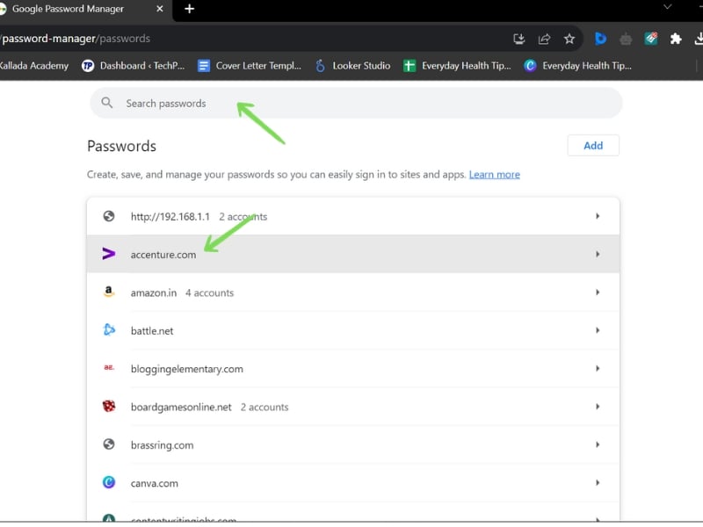The image size is (703, 527).
Task: Click the accenture.com purple logo icon
Action: point(108,254)
